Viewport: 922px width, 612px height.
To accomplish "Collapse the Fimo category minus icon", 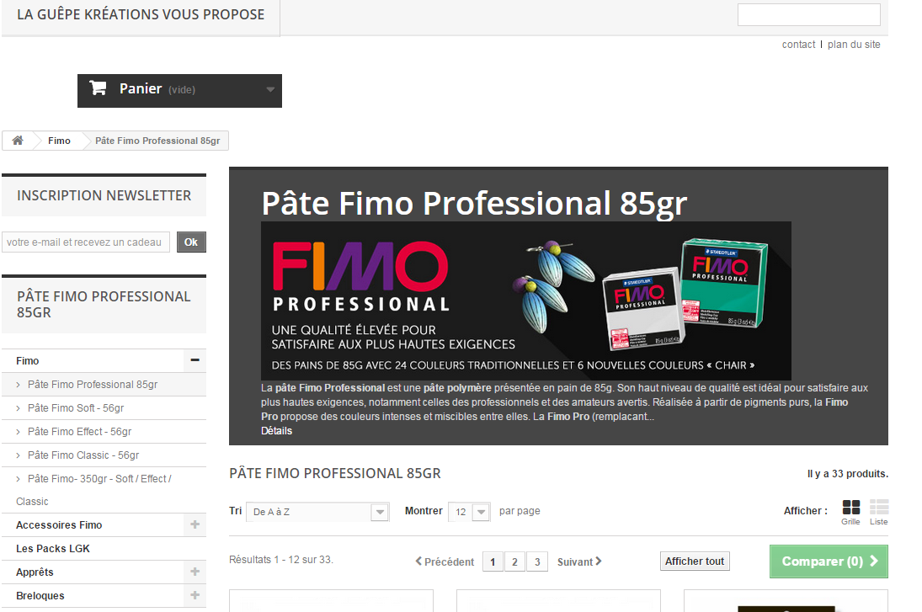I will coord(195,360).
